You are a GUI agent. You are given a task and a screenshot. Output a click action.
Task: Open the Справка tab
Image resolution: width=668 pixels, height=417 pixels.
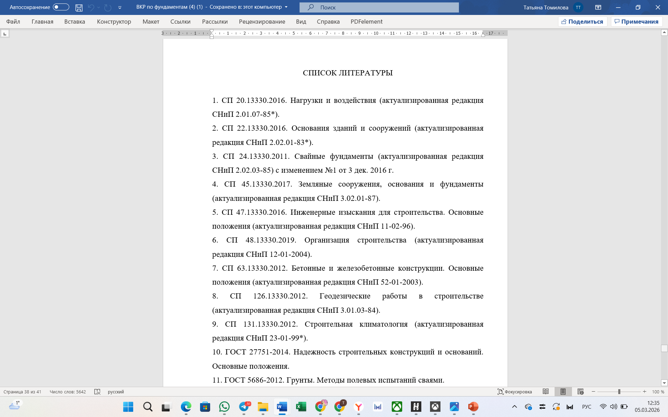tap(328, 22)
